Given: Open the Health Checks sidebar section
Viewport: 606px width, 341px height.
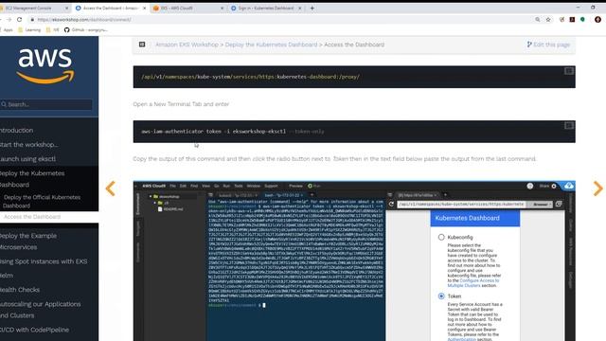Looking at the screenshot, I should pos(20,290).
